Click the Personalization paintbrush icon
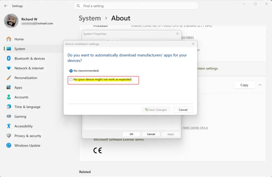The image size is (272, 177). pyautogui.click(x=9, y=78)
